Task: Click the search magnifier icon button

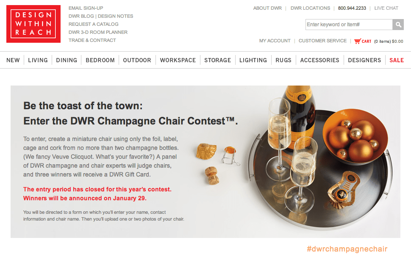Action: (398, 25)
